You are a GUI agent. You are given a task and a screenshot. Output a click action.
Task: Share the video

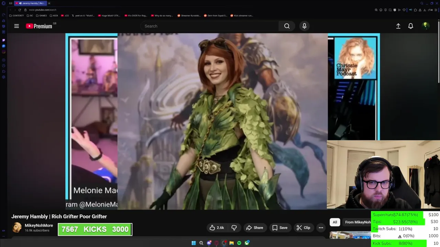coord(255,228)
